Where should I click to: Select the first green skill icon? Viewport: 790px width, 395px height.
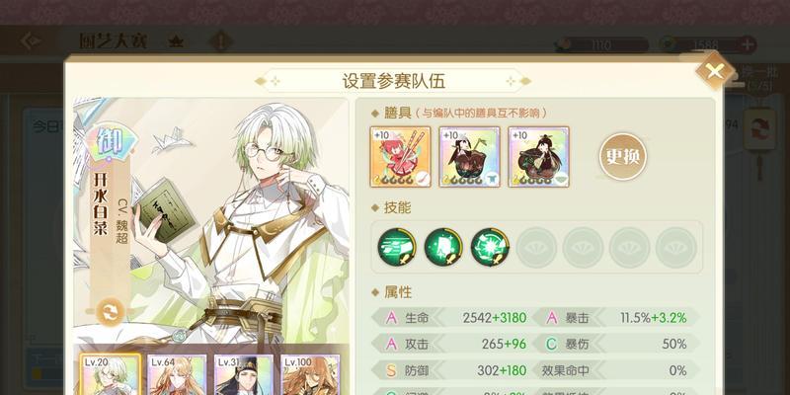tap(397, 247)
